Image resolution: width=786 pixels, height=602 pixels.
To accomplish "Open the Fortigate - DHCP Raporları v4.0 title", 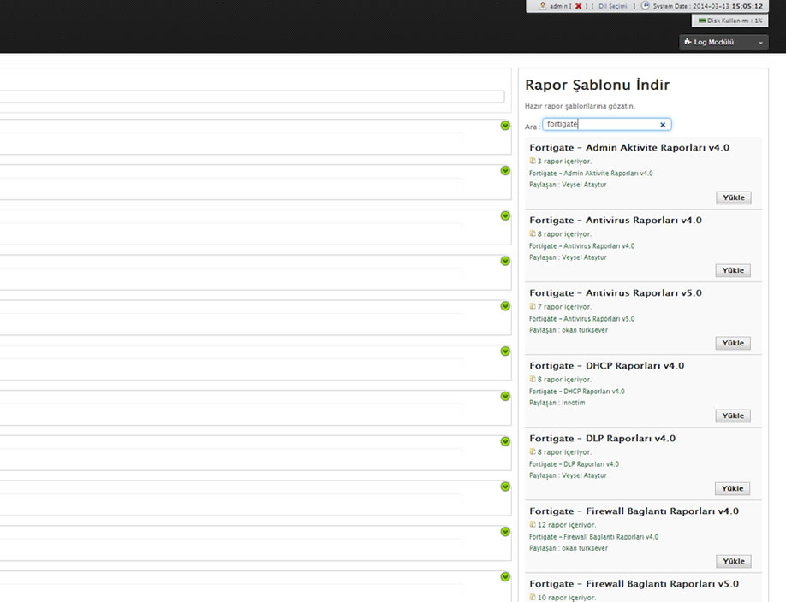I will click(x=606, y=365).
